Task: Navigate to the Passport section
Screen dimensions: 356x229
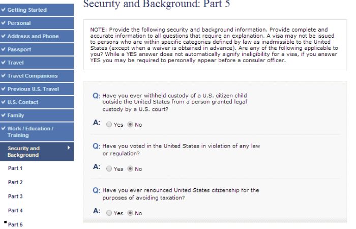Action: [21, 49]
